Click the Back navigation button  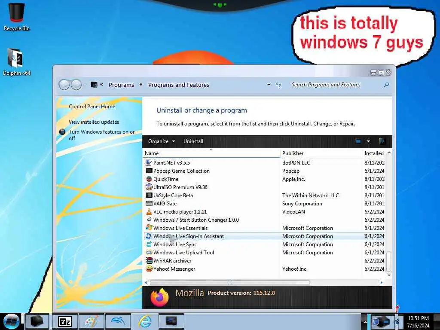(x=64, y=85)
